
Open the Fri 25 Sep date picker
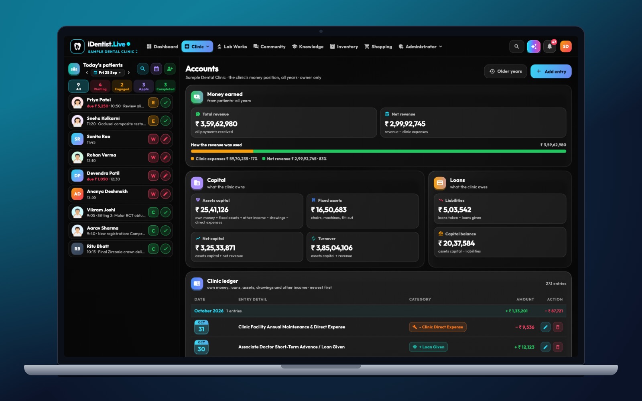pyautogui.click(x=108, y=73)
